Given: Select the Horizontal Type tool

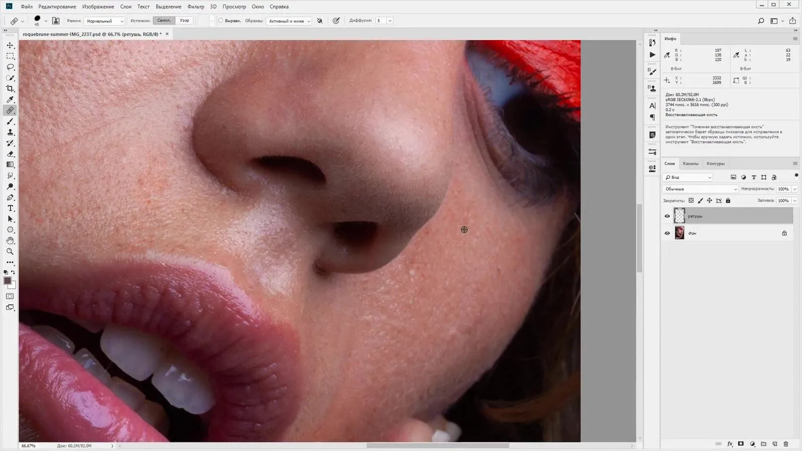Looking at the screenshot, I should pos(10,208).
